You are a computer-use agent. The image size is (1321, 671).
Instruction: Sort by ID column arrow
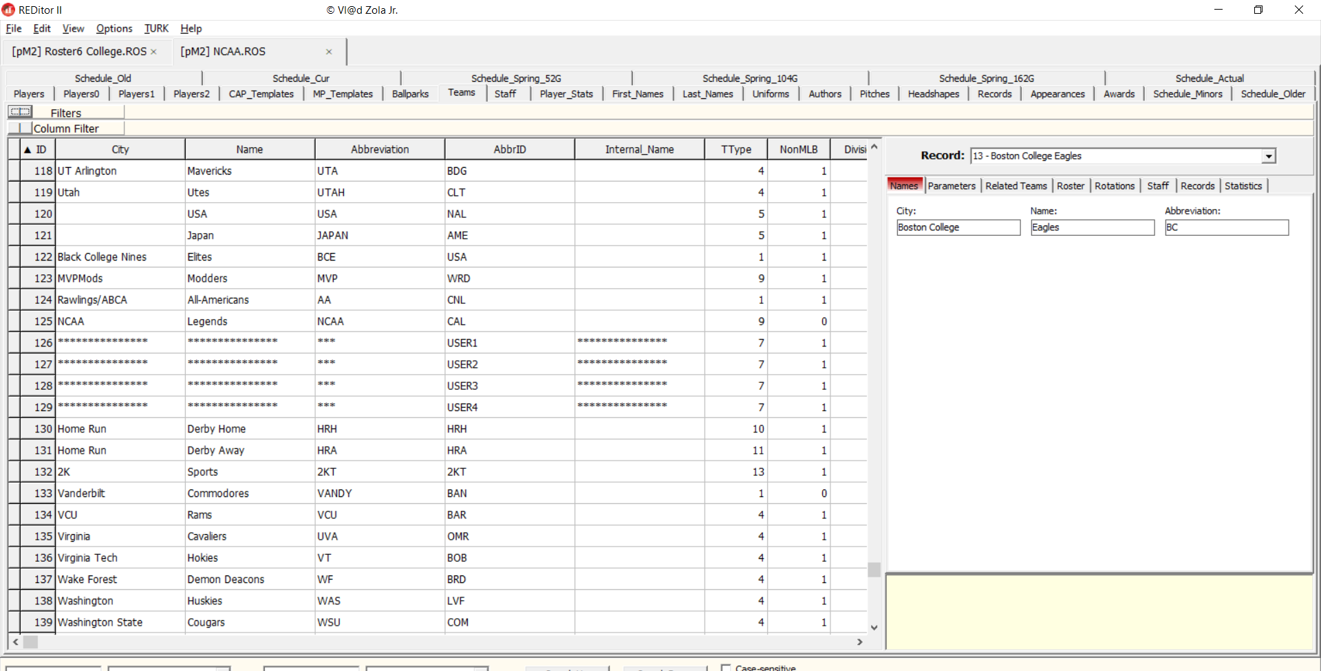(28, 150)
